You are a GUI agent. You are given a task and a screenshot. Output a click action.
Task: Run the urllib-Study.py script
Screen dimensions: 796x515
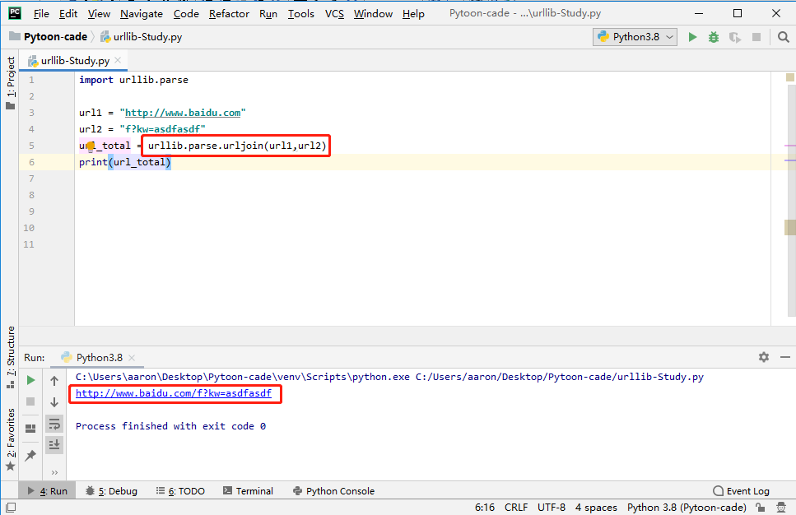point(692,37)
